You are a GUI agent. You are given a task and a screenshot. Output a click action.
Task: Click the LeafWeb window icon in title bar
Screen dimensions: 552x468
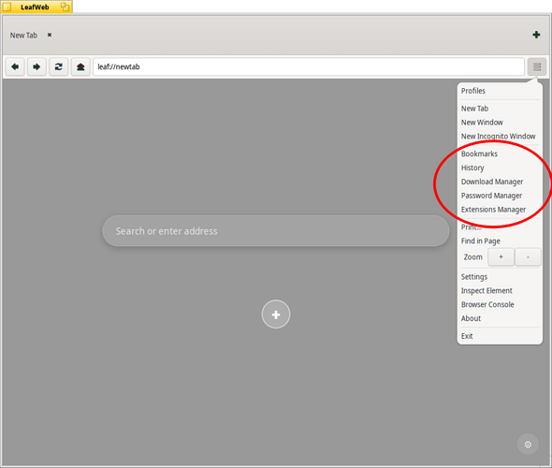7,7
